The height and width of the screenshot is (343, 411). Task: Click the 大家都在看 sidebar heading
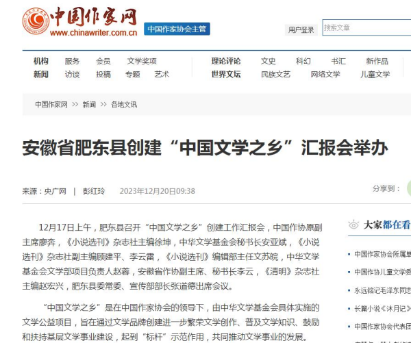pos(387,225)
